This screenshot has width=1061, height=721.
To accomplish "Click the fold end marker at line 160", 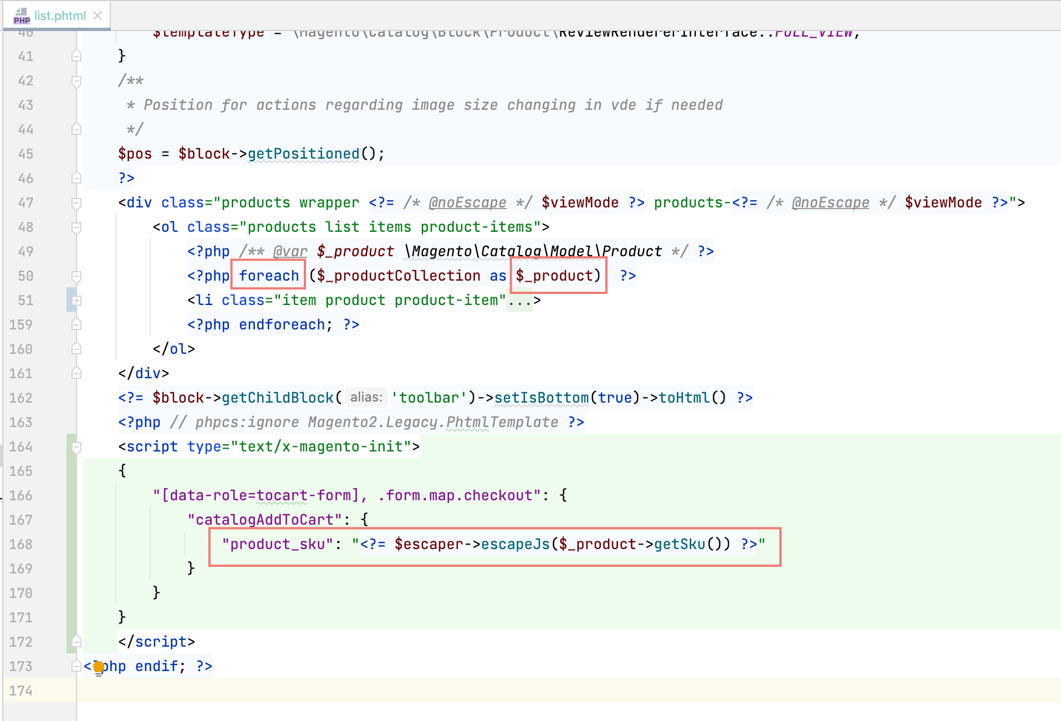I will 76,349.
